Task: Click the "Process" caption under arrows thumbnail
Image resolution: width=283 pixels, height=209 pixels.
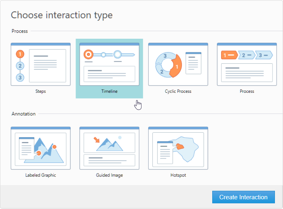Action: 247,91
